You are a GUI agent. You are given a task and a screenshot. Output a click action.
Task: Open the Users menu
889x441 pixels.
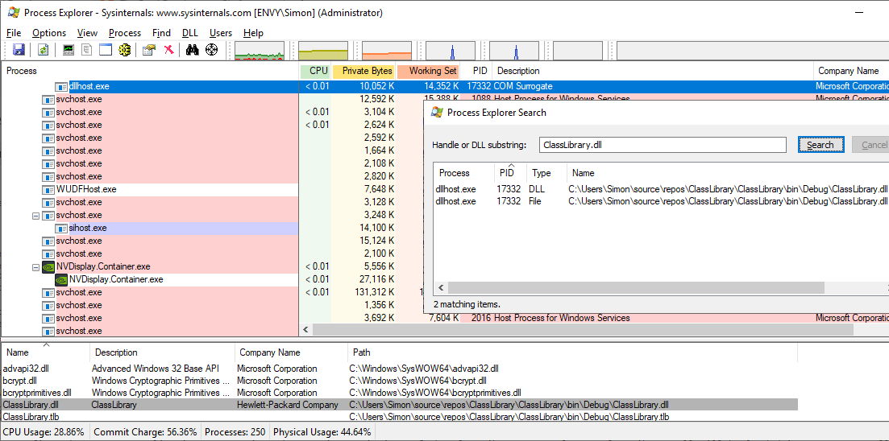[x=221, y=33]
